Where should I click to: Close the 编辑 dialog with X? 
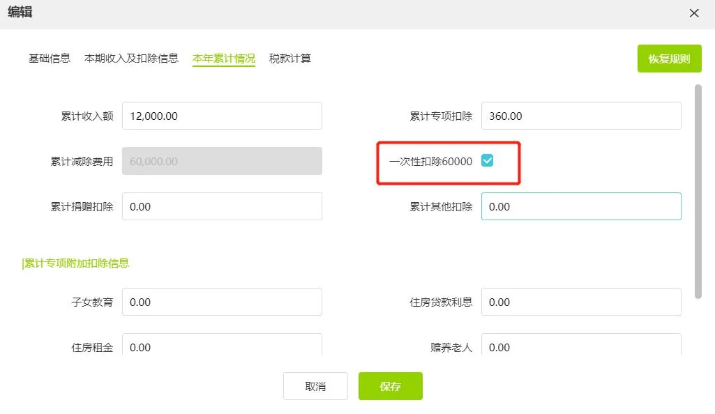tap(694, 13)
